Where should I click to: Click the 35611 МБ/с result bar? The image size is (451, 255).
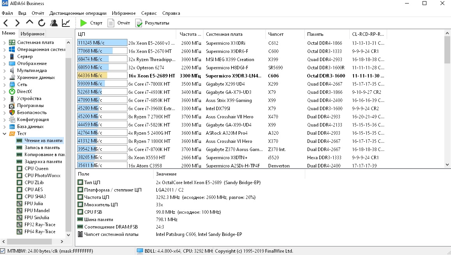102,165
